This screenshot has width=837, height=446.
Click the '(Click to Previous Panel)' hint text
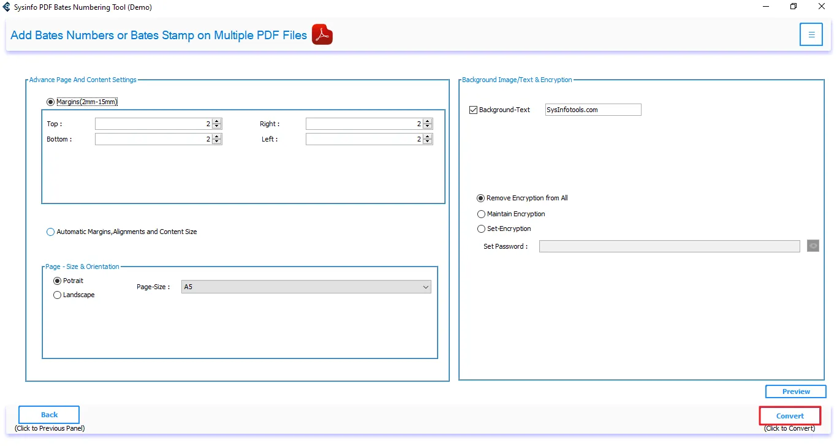[50, 428]
